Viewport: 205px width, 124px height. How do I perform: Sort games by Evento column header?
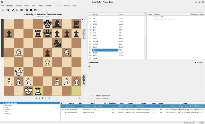(143, 103)
